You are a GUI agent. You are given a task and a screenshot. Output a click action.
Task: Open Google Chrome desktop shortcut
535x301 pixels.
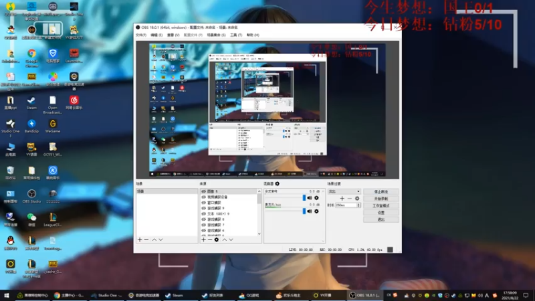[31, 58]
